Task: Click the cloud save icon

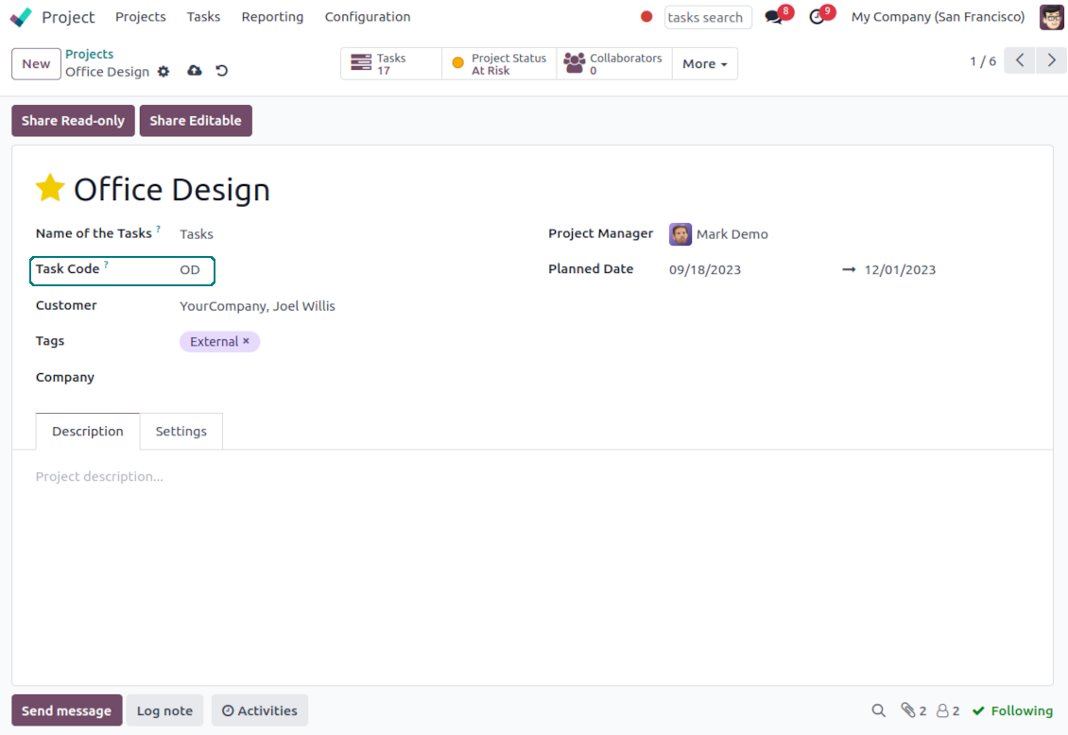Action: click(195, 71)
